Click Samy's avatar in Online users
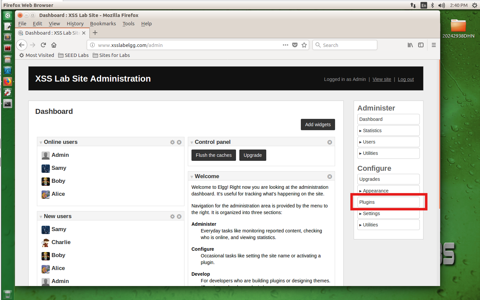 click(46, 168)
